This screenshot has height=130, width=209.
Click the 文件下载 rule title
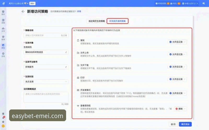(x=84, y=65)
